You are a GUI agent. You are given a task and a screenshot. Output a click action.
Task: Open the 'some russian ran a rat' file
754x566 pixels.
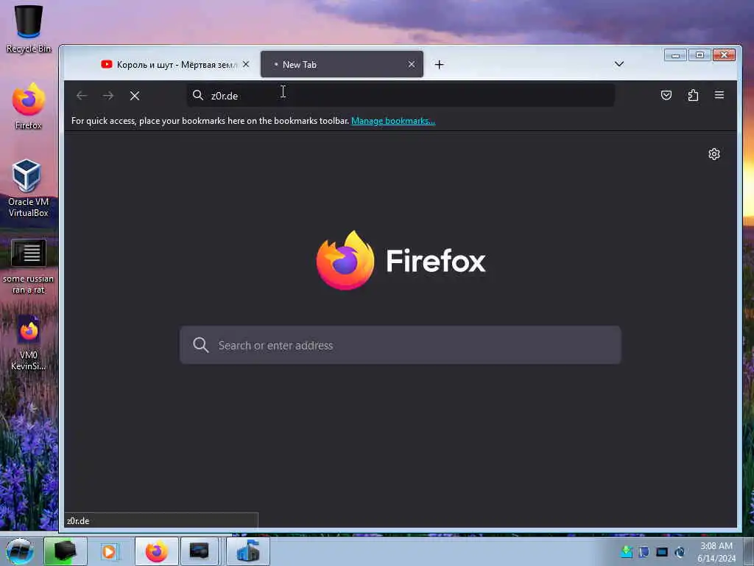(x=29, y=266)
